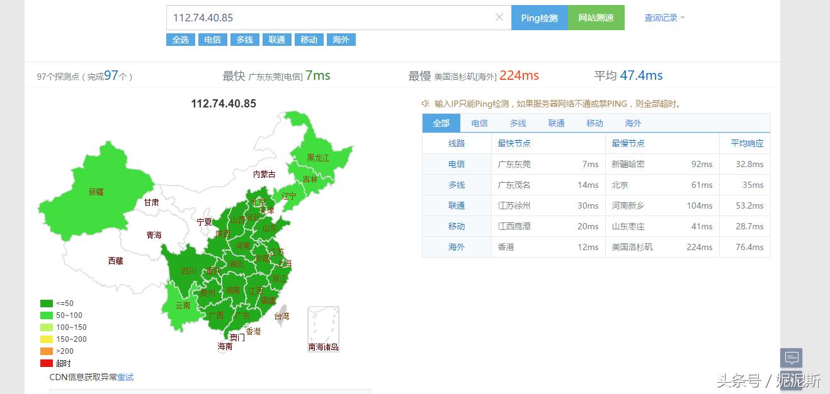Expand the 多线 filter option
This screenshot has width=830, height=394.
244,39
